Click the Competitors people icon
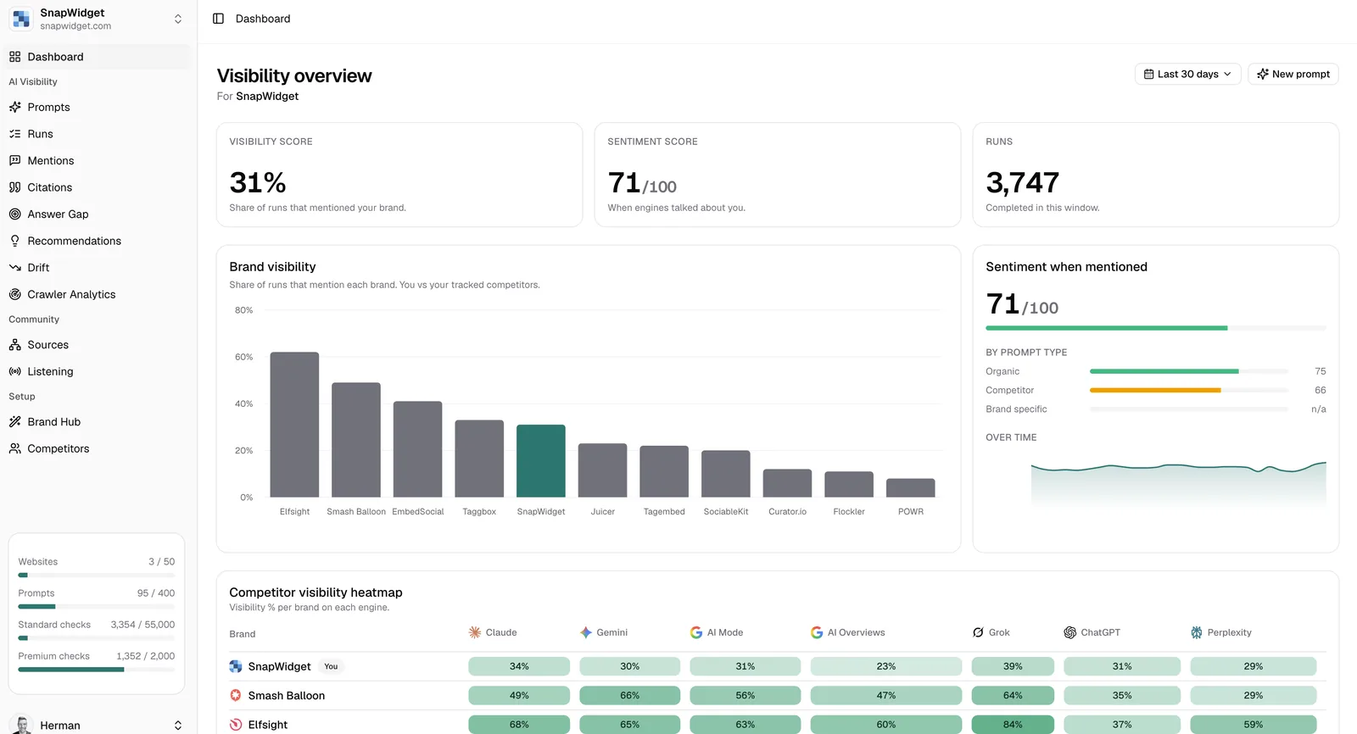This screenshot has height=734, width=1357. pos(14,448)
